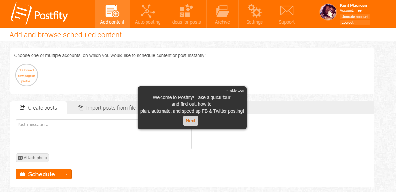Screen dimensions: 396x192
Task: Attach a photo to the post
Action: pyautogui.click(x=32, y=158)
